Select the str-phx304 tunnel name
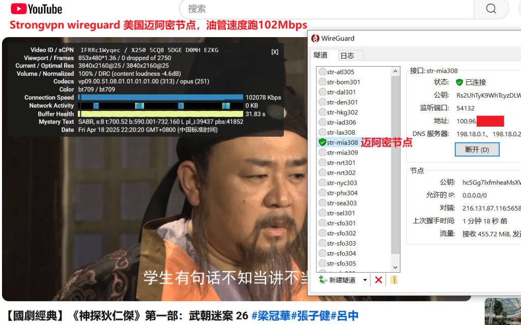Image resolution: width=521 pixels, height=325 pixels. pos(342,193)
